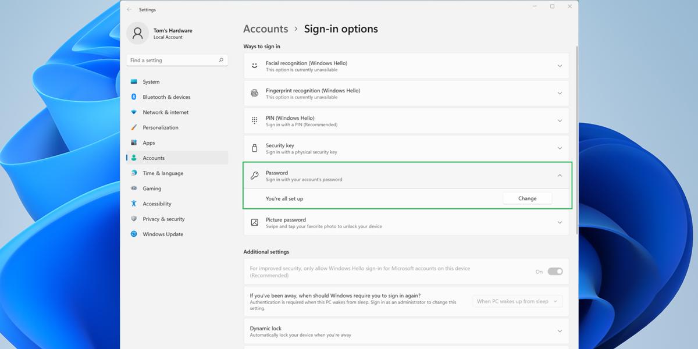Open Gaming settings label
Viewport: 698px width, 349px height.
pos(152,188)
